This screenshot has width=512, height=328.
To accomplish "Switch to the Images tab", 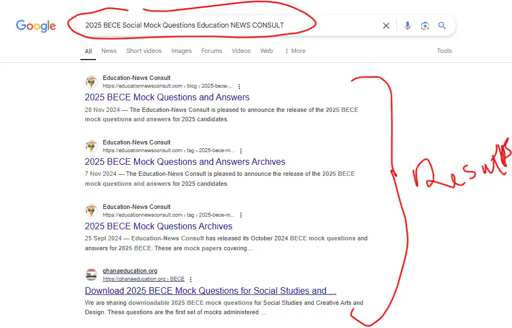I will (x=181, y=51).
